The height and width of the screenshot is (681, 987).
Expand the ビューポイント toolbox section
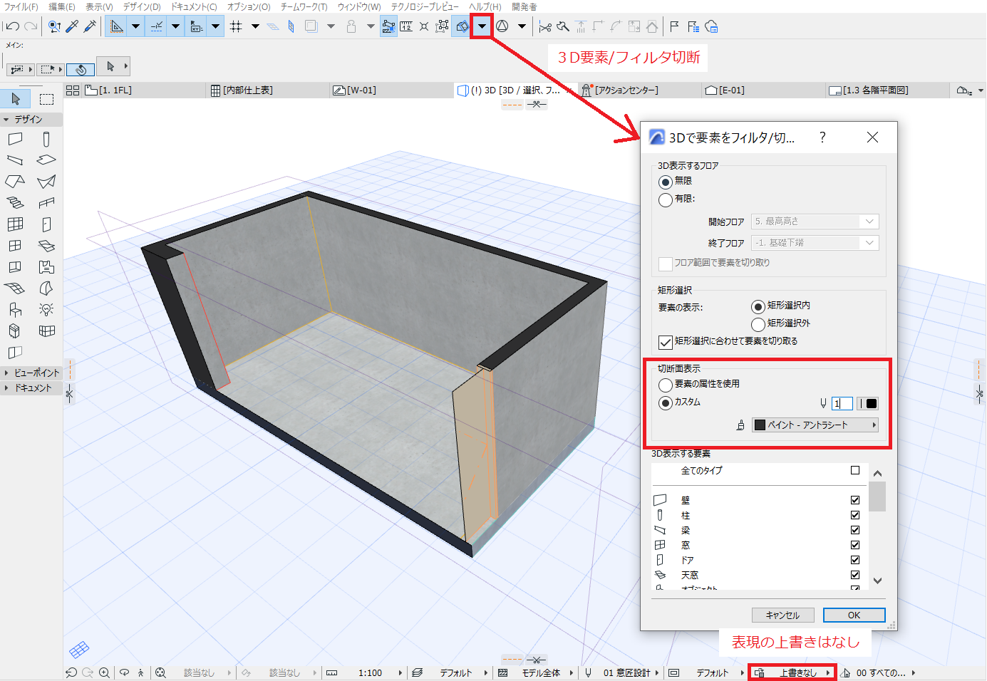coord(6,373)
